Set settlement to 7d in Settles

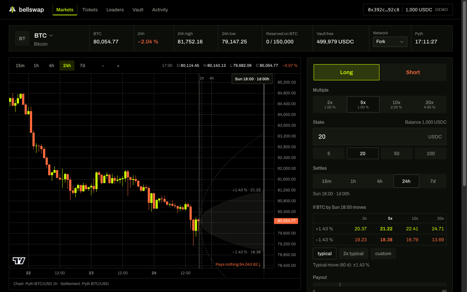pyautogui.click(x=433, y=181)
